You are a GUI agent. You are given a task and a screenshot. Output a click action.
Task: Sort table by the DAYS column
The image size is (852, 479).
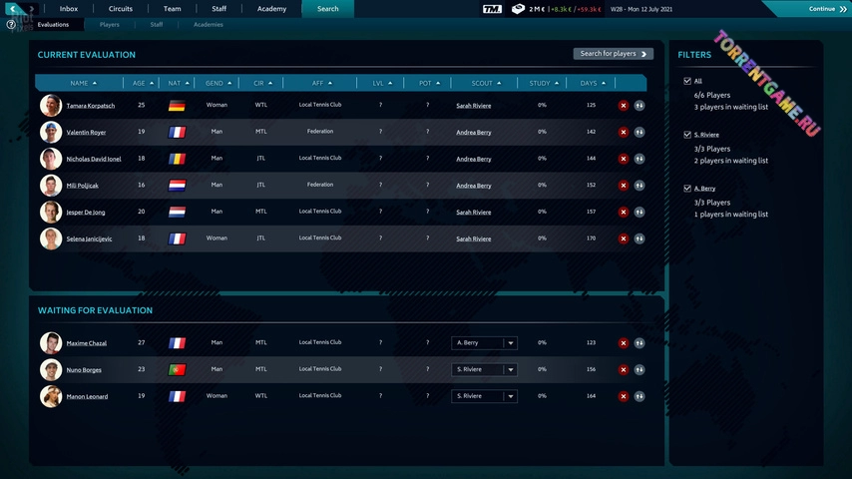coord(592,83)
